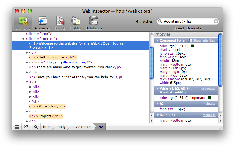
Task: Click the window resize grip corner
Action: click(221, 128)
